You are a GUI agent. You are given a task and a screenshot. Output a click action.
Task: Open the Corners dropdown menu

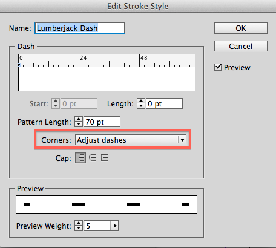(x=131, y=140)
